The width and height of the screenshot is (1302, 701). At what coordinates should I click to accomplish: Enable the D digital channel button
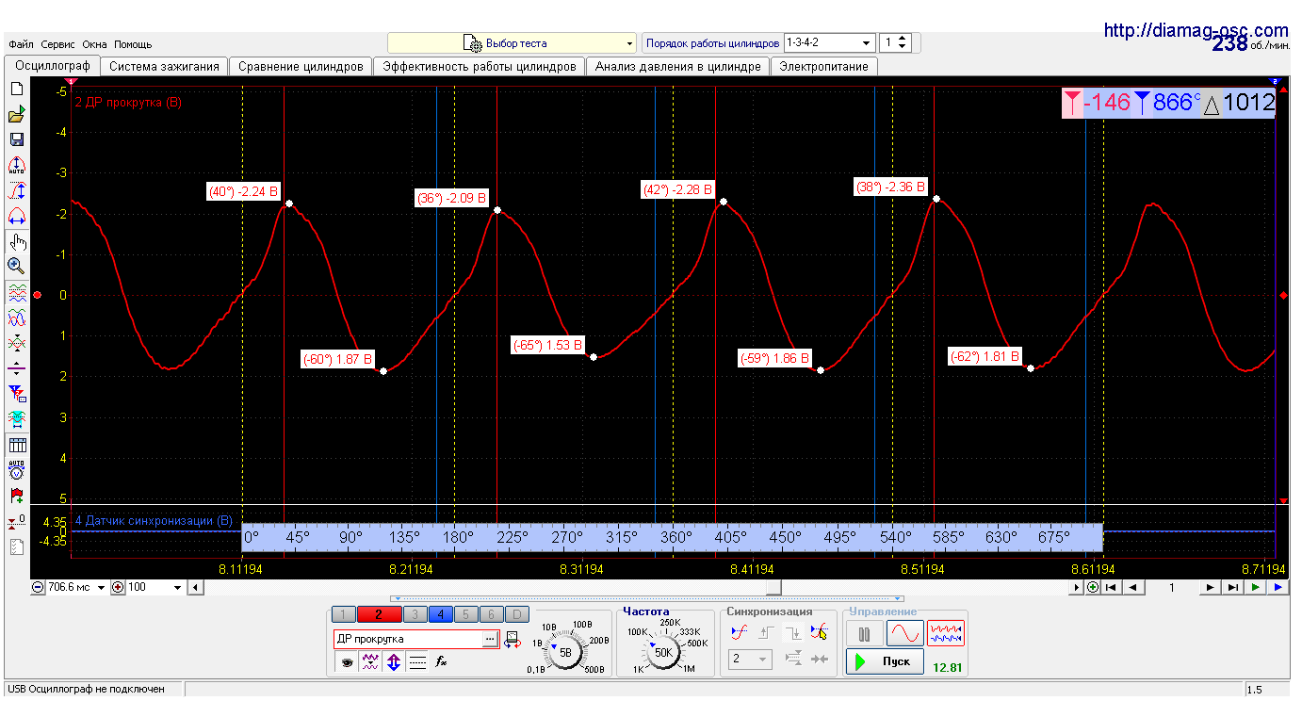pos(516,614)
